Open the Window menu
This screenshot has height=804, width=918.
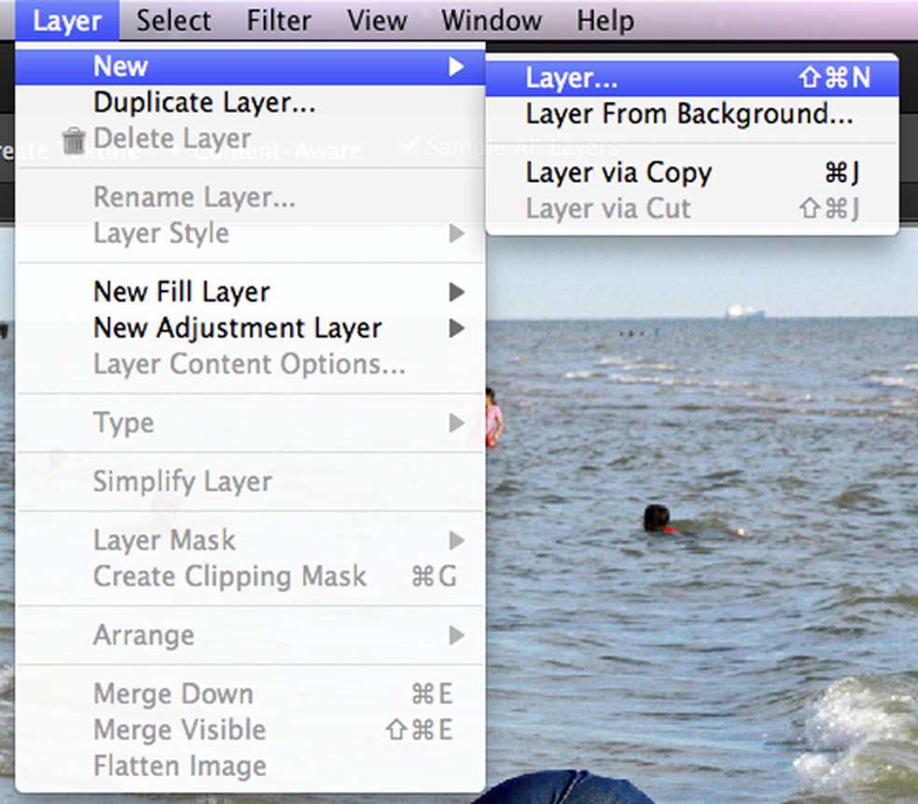tap(490, 20)
